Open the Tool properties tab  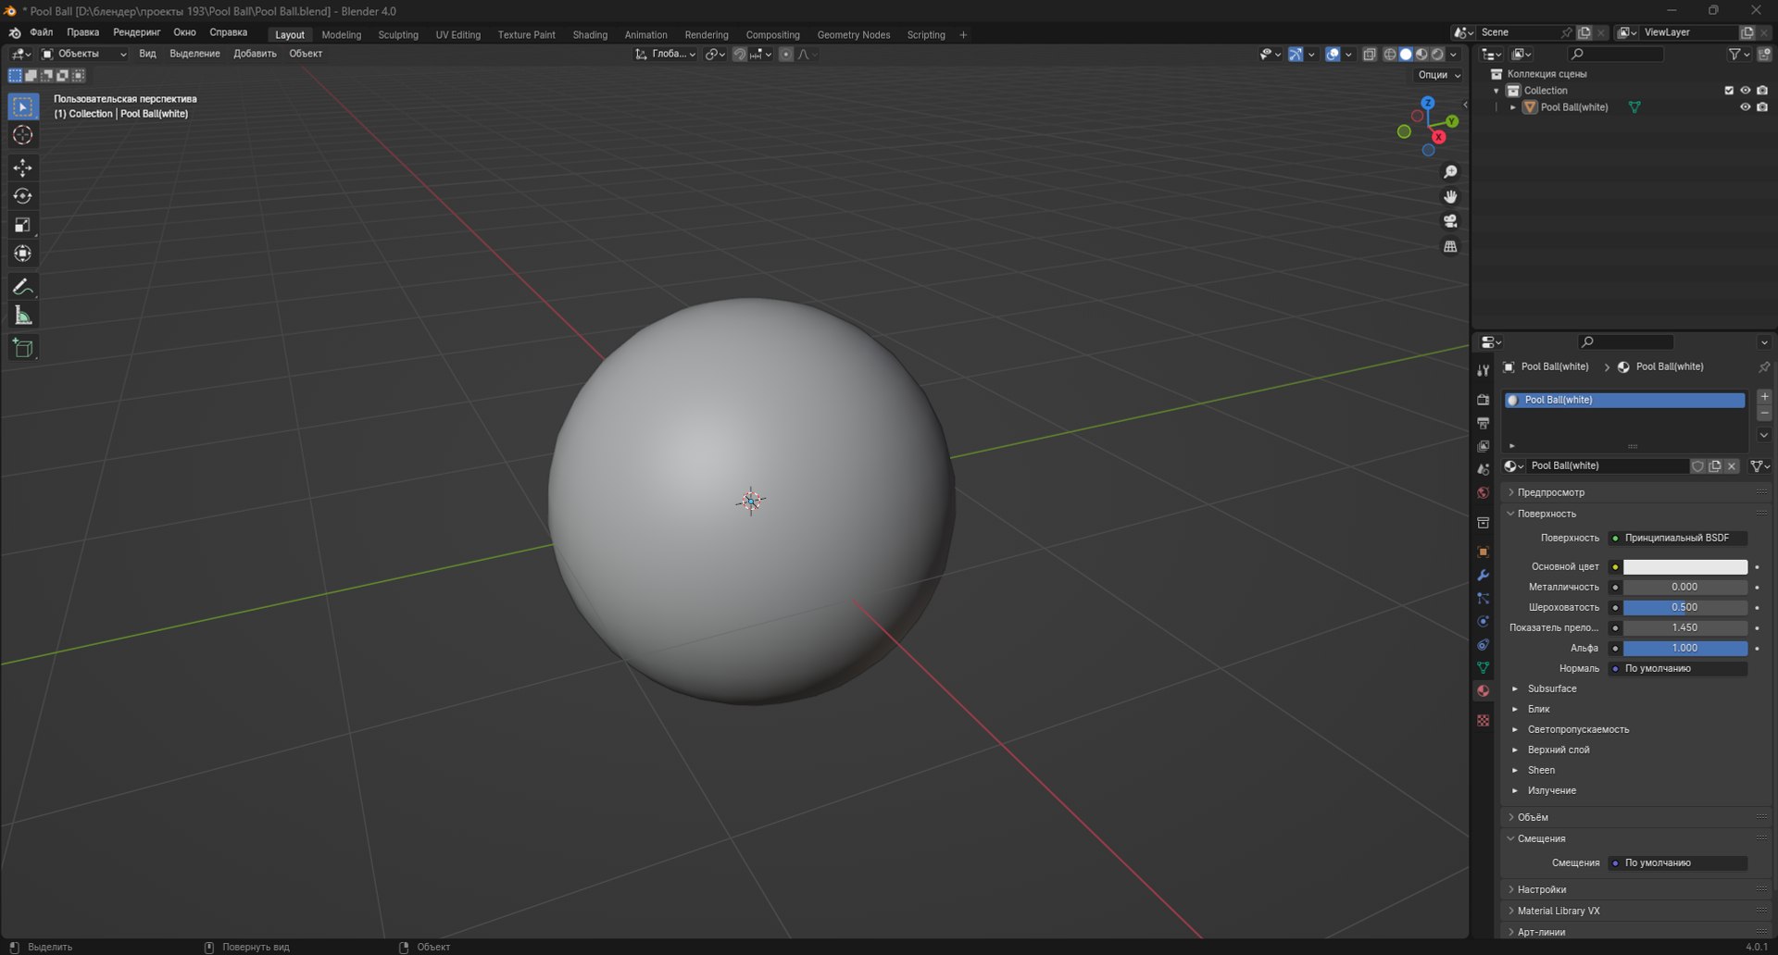(x=1483, y=370)
